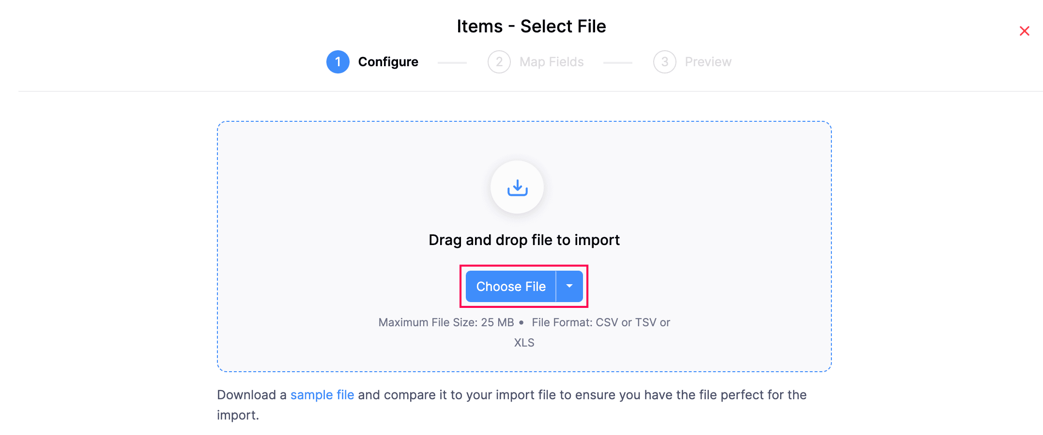Click the circular upload badge in the import area
1043x435 pixels.
[x=517, y=188]
